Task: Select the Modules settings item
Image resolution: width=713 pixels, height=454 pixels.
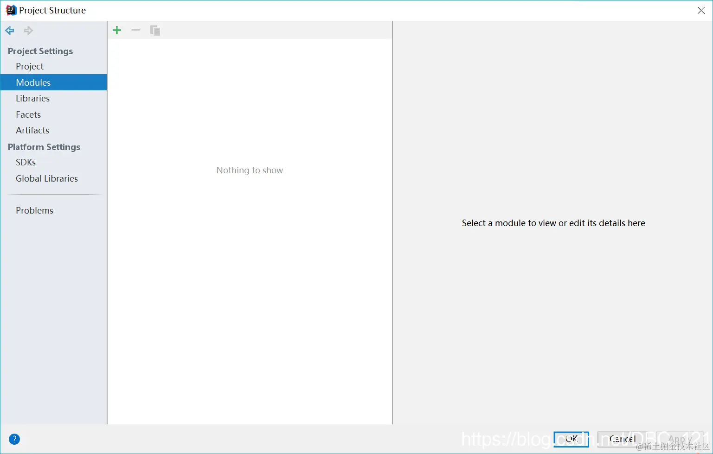Action: (53, 82)
